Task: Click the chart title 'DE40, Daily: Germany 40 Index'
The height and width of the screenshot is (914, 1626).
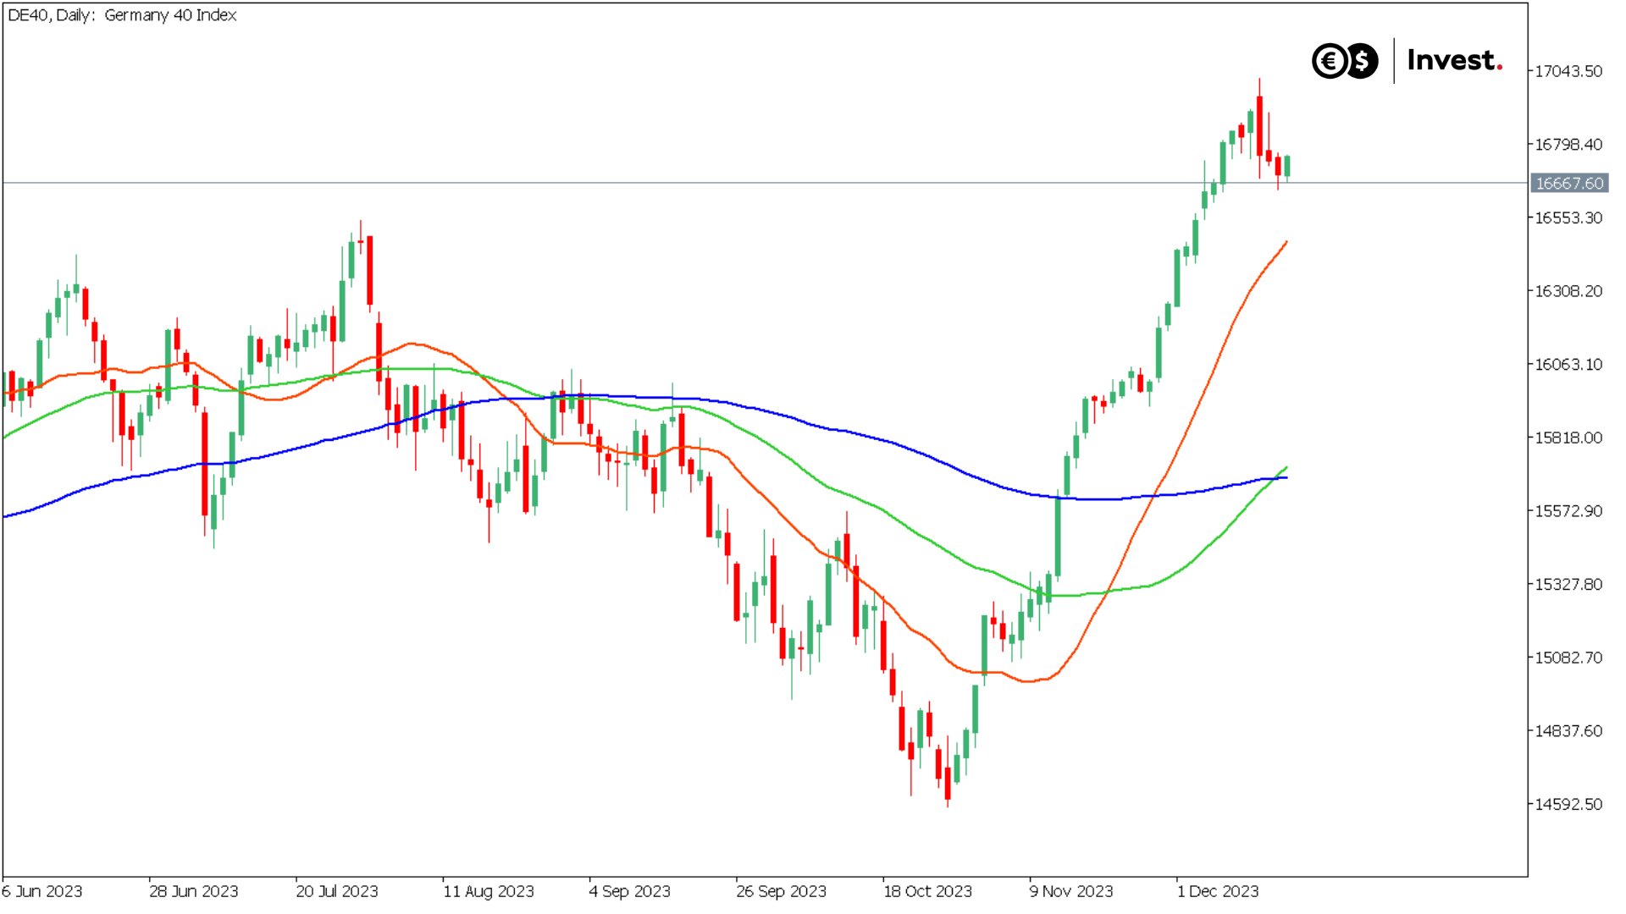Action: [x=122, y=15]
